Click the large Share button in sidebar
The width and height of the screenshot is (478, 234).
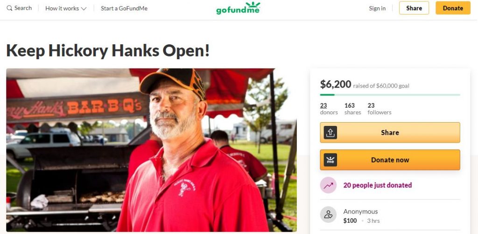pos(390,133)
